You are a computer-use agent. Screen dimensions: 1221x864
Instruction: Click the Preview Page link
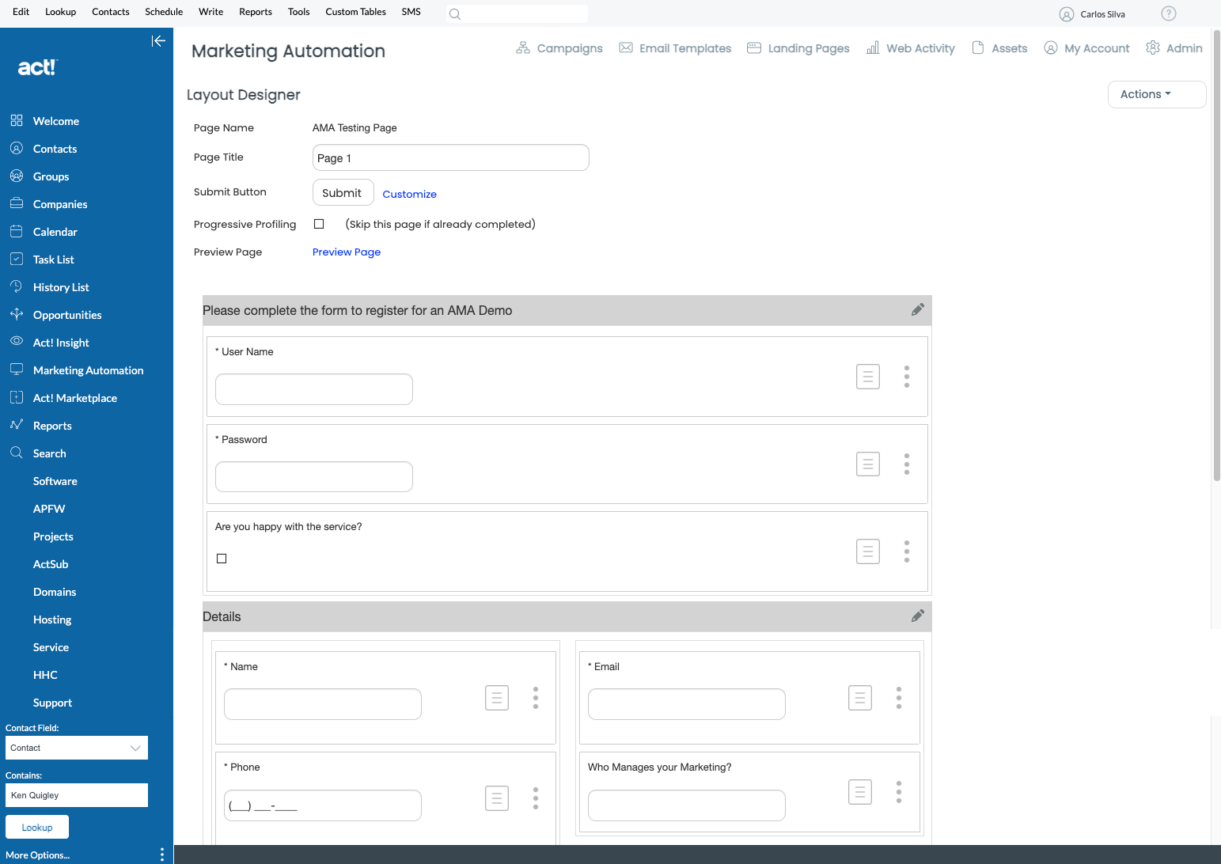pos(347,252)
